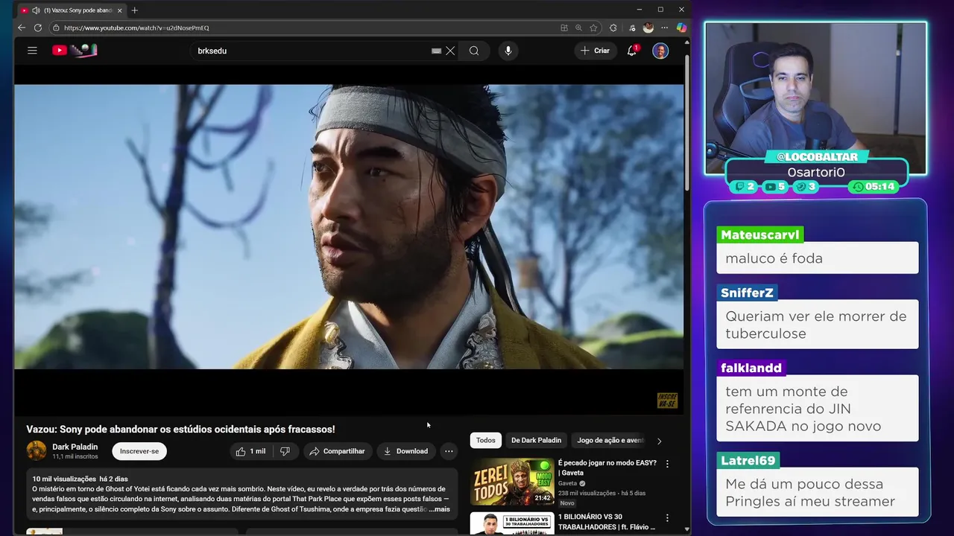
Task: Open '1 BILIONÁRIO VS 30 TRABALHADORES' title
Action: 606,522
